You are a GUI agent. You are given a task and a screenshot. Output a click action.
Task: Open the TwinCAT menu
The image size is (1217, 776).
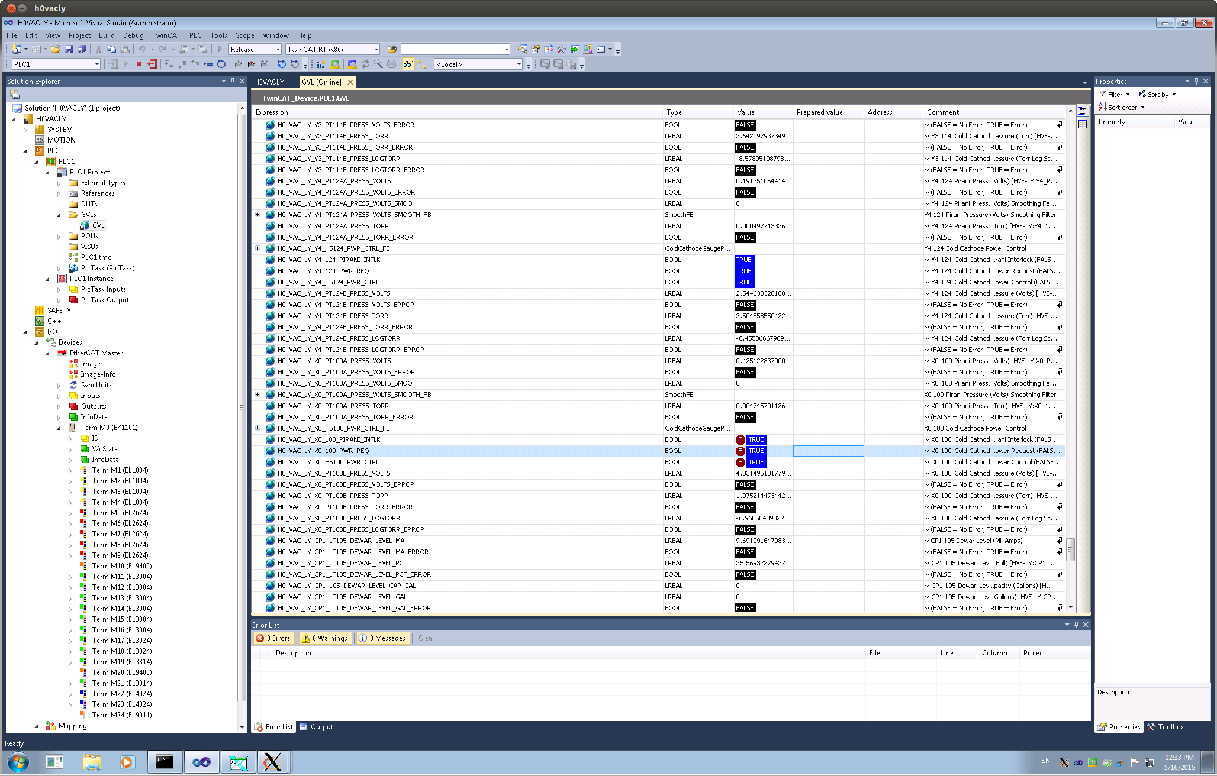coord(166,35)
